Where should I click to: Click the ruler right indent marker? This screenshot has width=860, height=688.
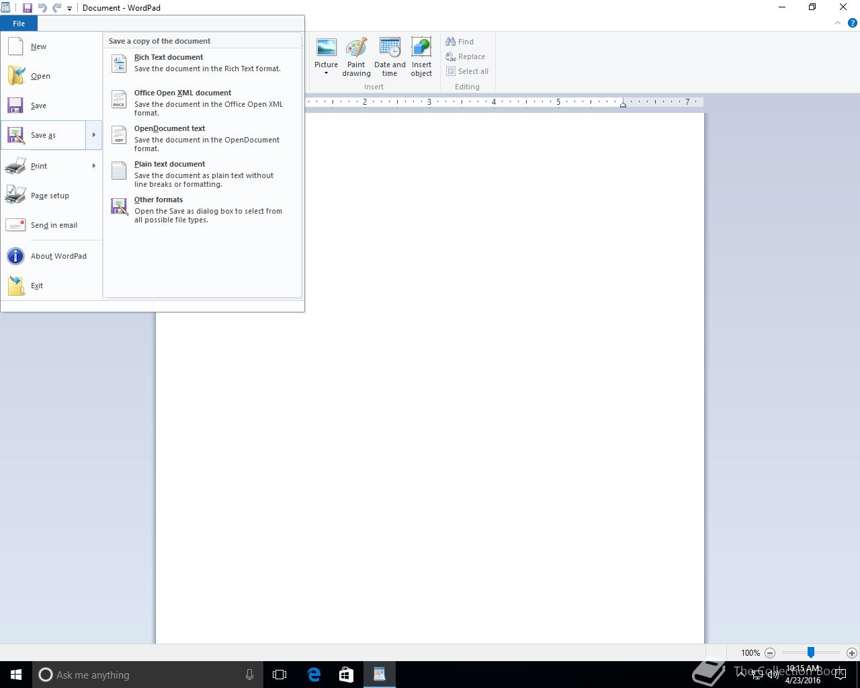(x=623, y=104)
